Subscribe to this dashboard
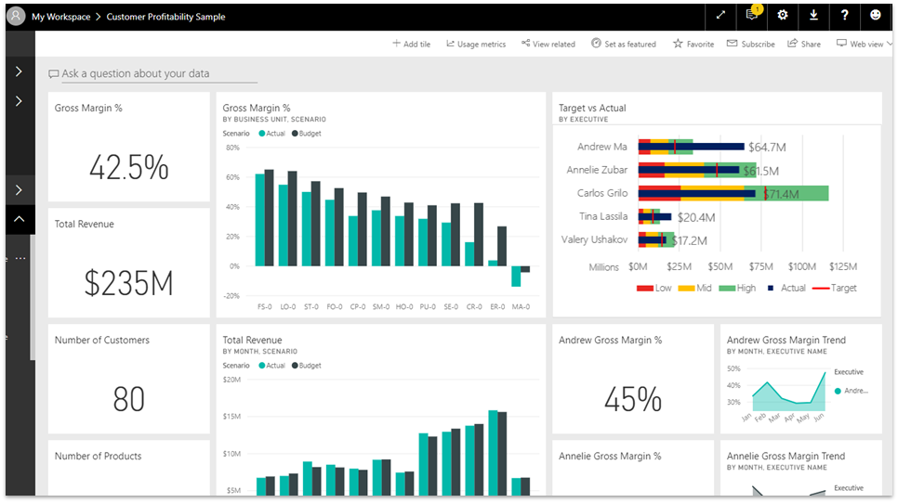Screen dimensions: 898x503 pos(751,44)
